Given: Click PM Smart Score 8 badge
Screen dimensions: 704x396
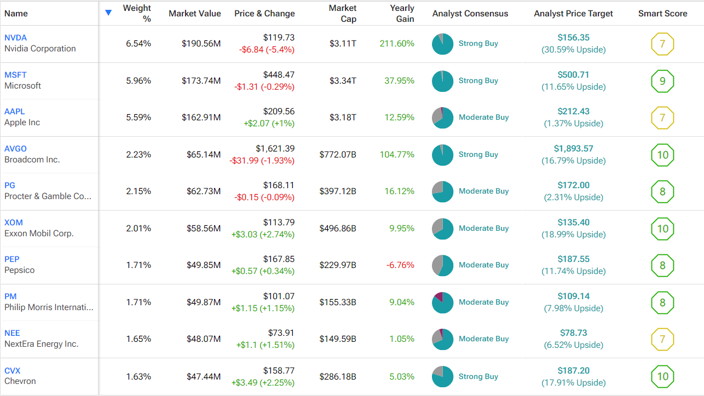Looking at the screenshot, I should tap(662, 303).
